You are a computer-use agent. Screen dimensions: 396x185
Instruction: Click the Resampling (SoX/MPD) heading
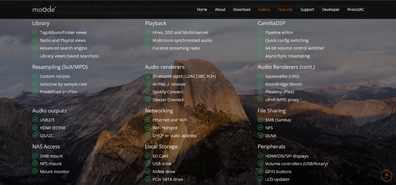click(x=60, y=67)
